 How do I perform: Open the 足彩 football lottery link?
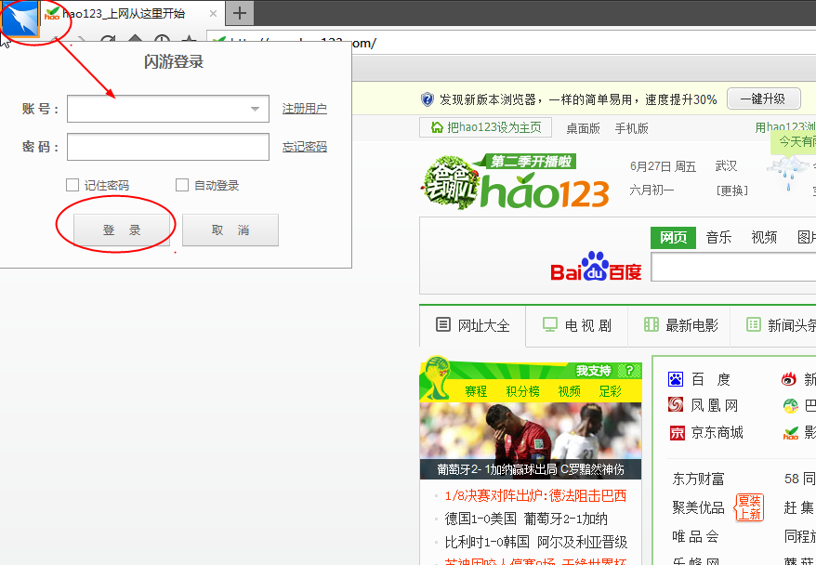[x=610, y=391]
